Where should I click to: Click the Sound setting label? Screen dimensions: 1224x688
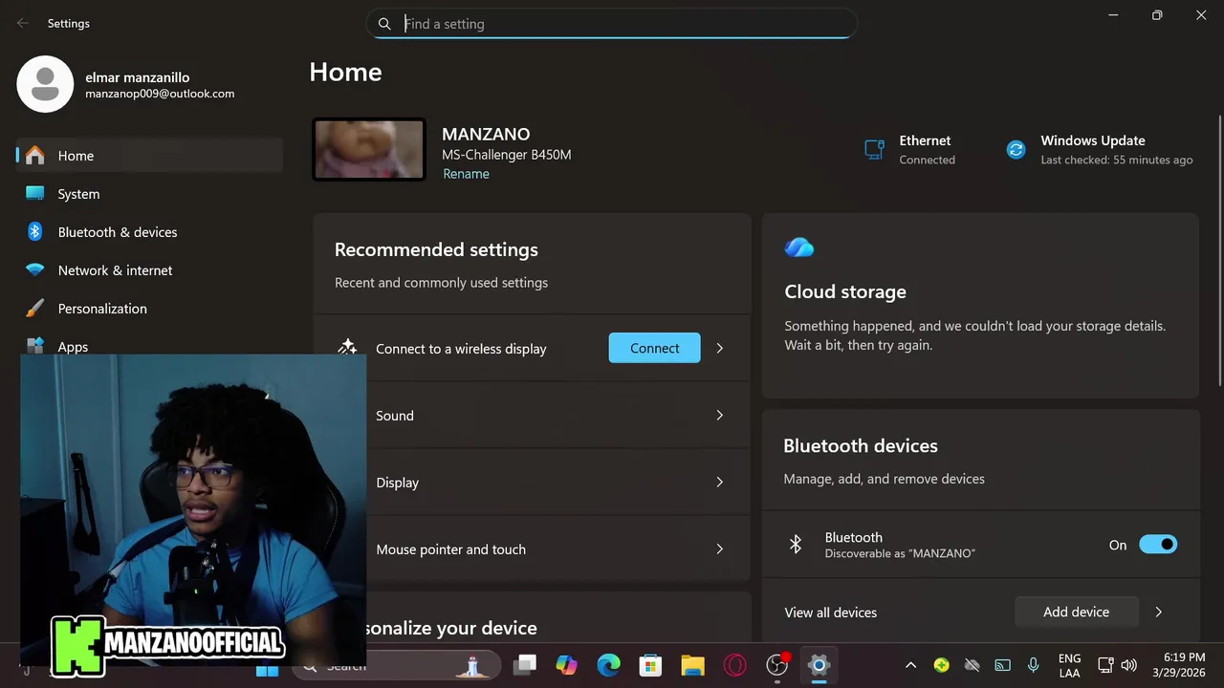click(x=395, y=416)
